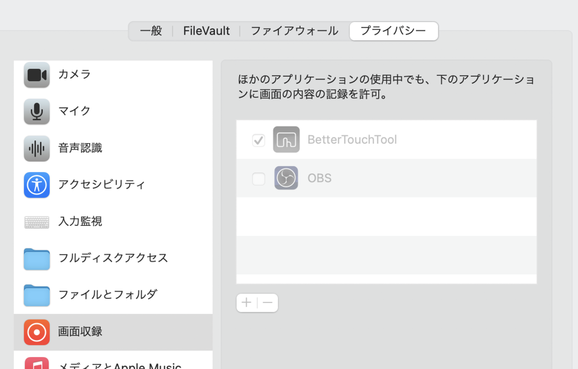
Task: Click the 入力監視 keyboard icon
Action: [37, 221]
